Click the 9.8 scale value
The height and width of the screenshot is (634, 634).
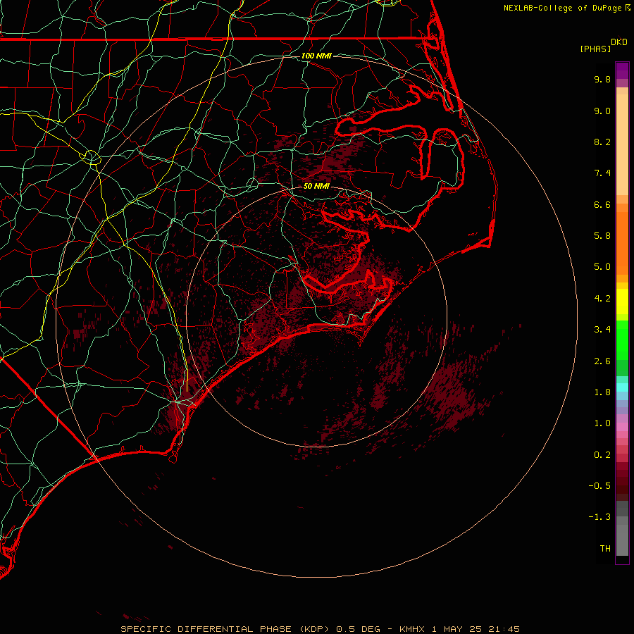[602, 79]
